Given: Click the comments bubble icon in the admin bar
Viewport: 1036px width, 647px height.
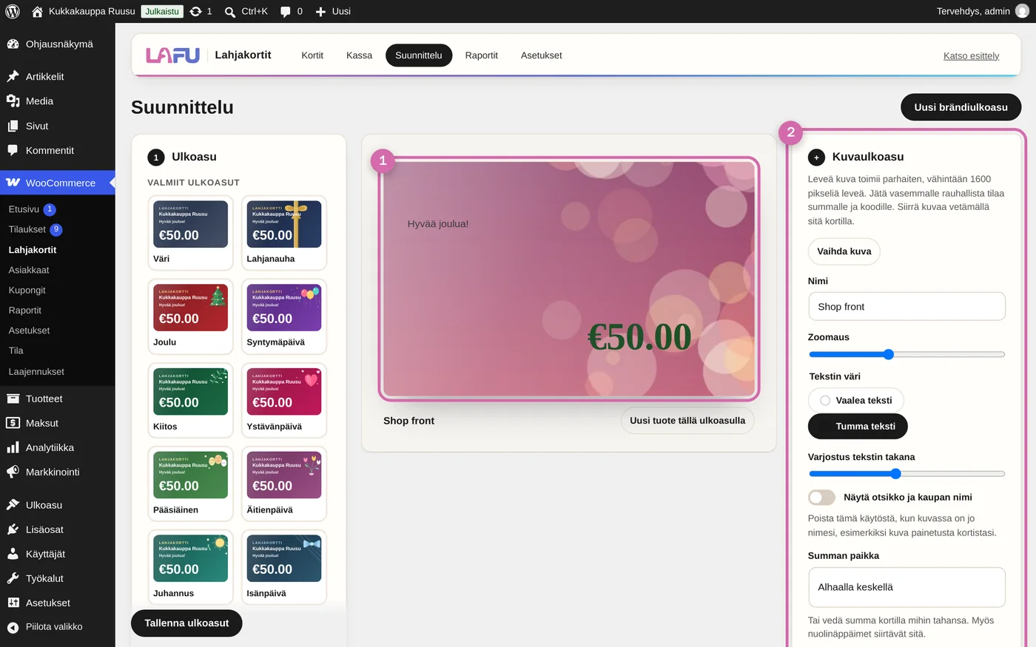Looking at the screenshot, I should [286, 12].
